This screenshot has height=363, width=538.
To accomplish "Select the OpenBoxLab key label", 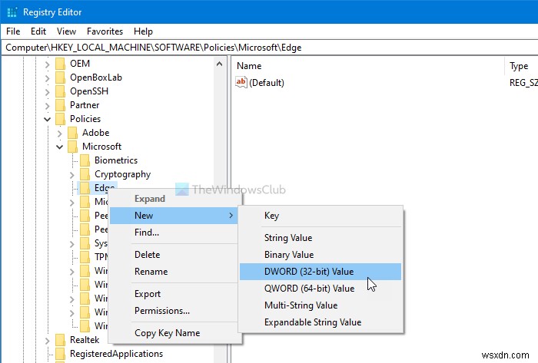I will click(x=96, y=78).
